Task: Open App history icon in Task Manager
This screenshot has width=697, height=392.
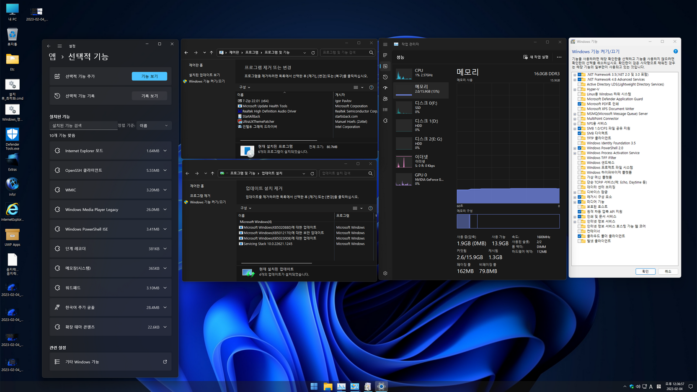Action: click(385, 77)
